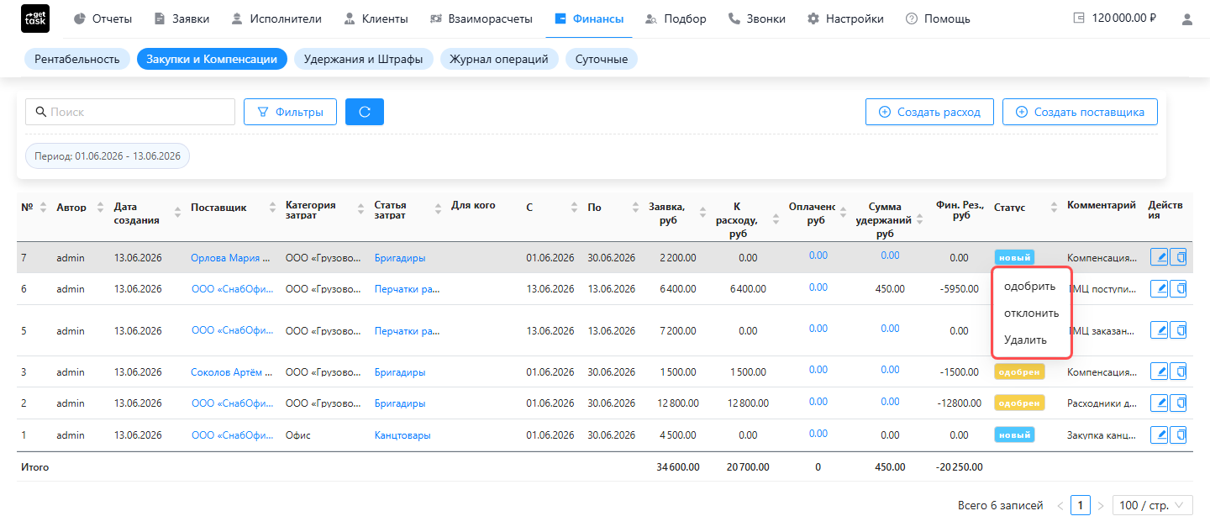The image size is (1210, 532).
Task: Edit row 6 with pencil icon
Action: click(x=1159, y=288)
